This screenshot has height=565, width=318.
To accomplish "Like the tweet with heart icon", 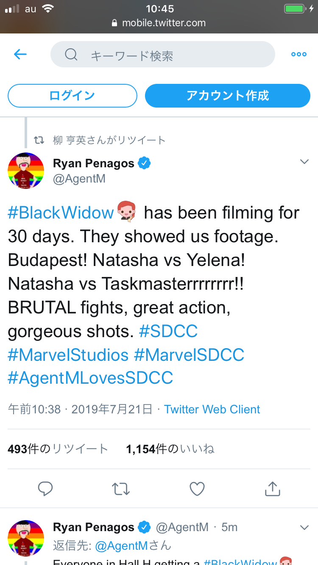I will coord(197,489).
